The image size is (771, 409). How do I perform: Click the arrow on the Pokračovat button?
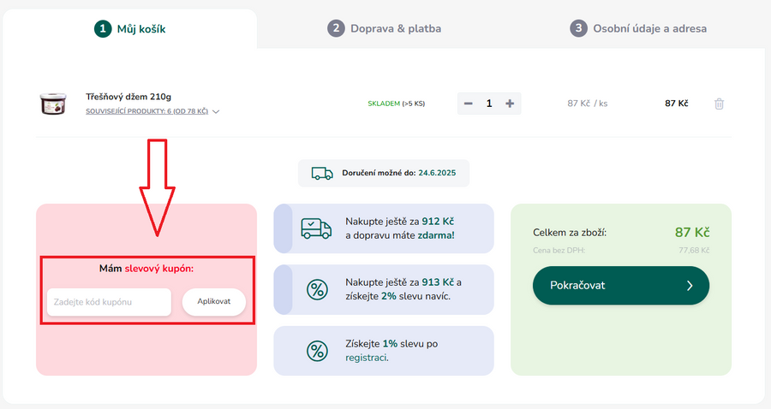pyautogui.click(x=690, y=286)
